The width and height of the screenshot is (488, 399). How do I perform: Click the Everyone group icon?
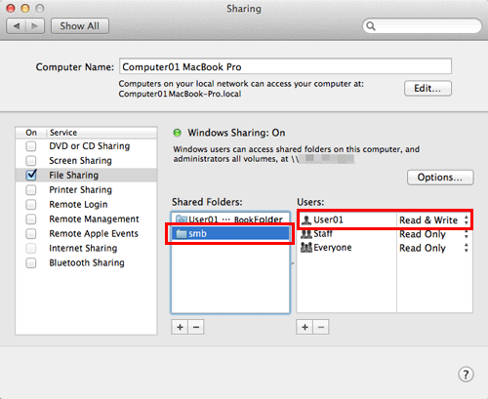(306, 248)
